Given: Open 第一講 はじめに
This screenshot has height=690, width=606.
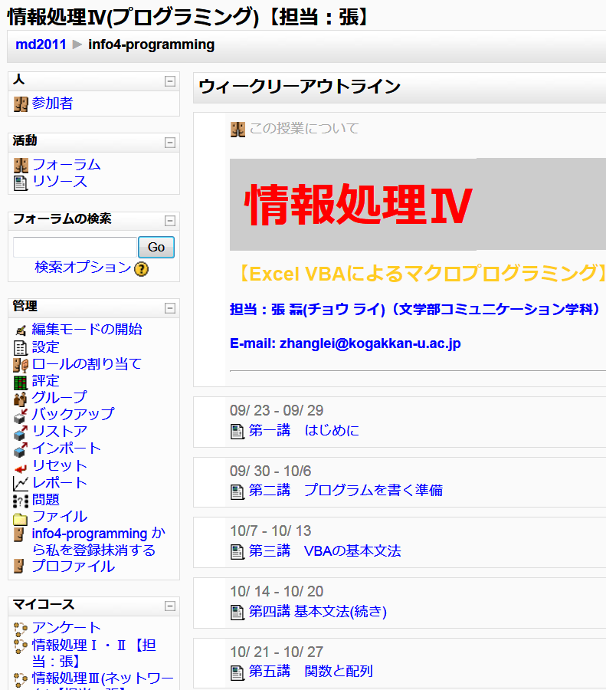Looking at the screenshot, I should 304,430.
